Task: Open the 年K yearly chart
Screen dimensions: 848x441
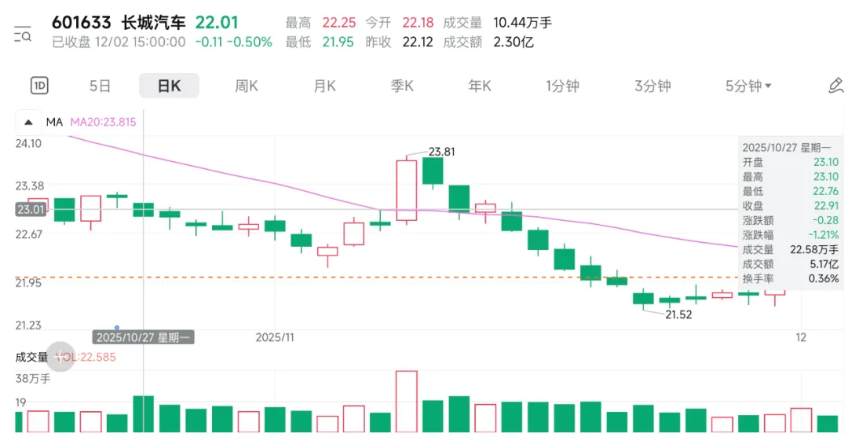Action: 480,86
